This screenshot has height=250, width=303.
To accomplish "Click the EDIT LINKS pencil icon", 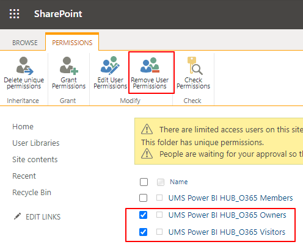I will [17, 216].
